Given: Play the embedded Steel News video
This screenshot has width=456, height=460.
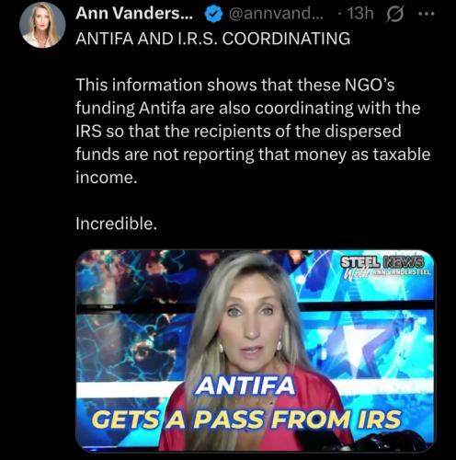Looking at the screenshot, I should (x=255, y=351).
